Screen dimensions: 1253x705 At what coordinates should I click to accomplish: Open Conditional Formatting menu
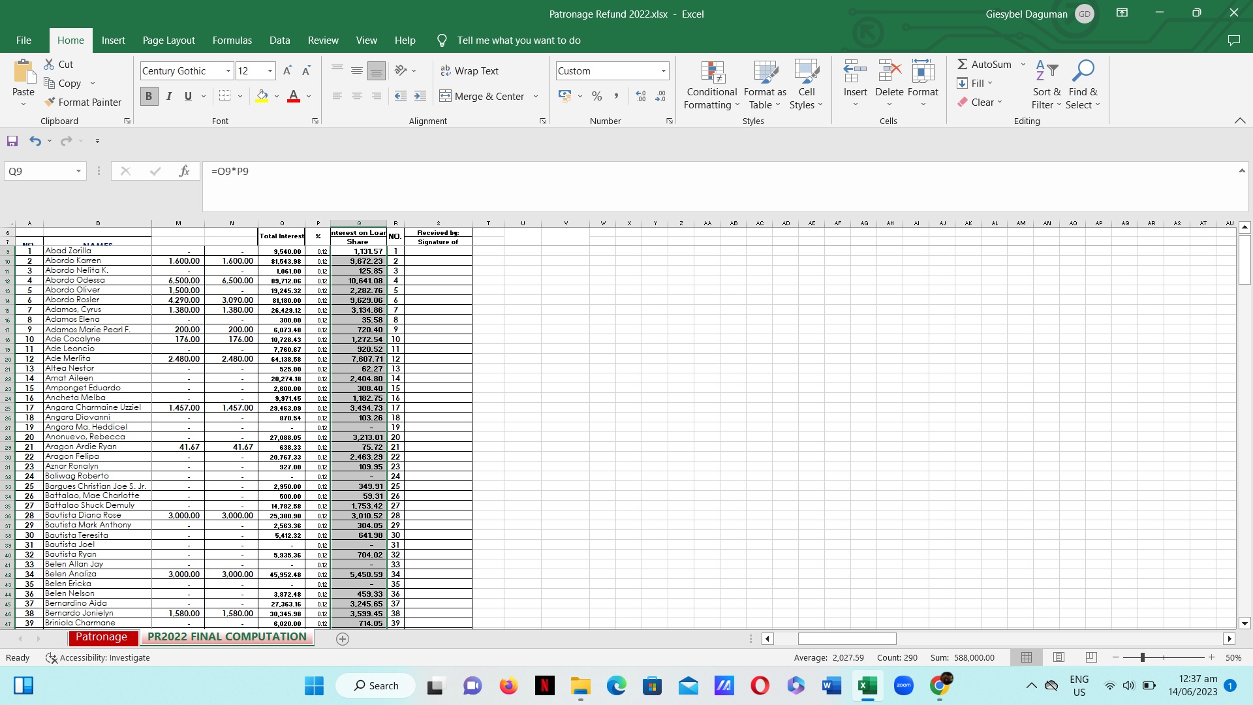click(711, 86)
